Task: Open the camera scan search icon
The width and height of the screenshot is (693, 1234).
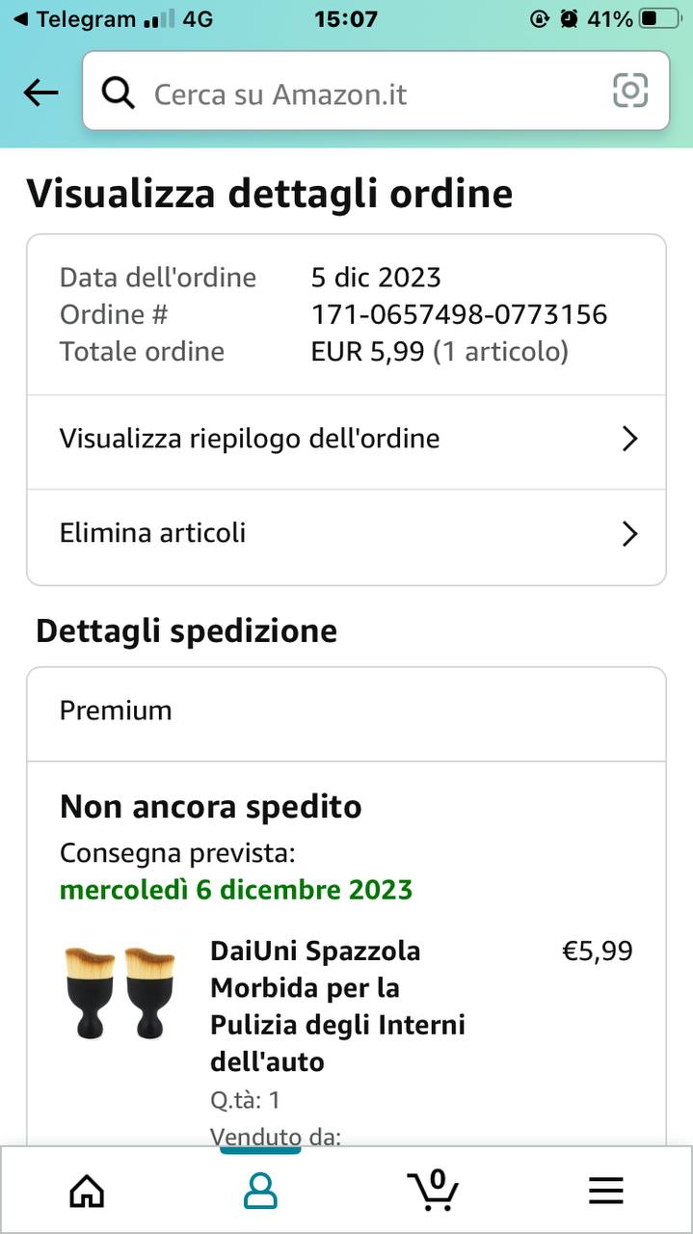Action: pyautogui.click(x=630, y=91)
